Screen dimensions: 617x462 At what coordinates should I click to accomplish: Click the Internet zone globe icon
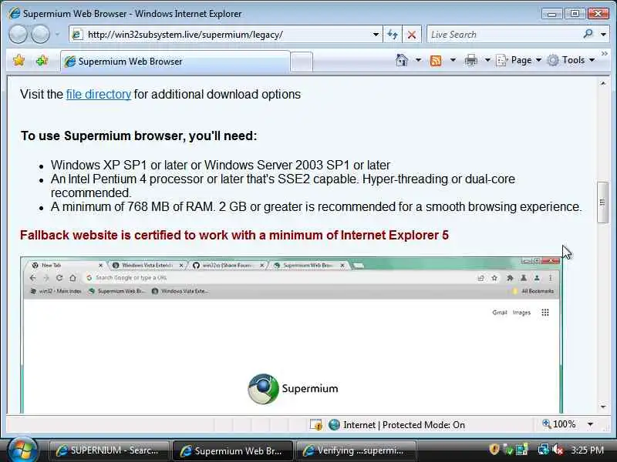[334, 425]
